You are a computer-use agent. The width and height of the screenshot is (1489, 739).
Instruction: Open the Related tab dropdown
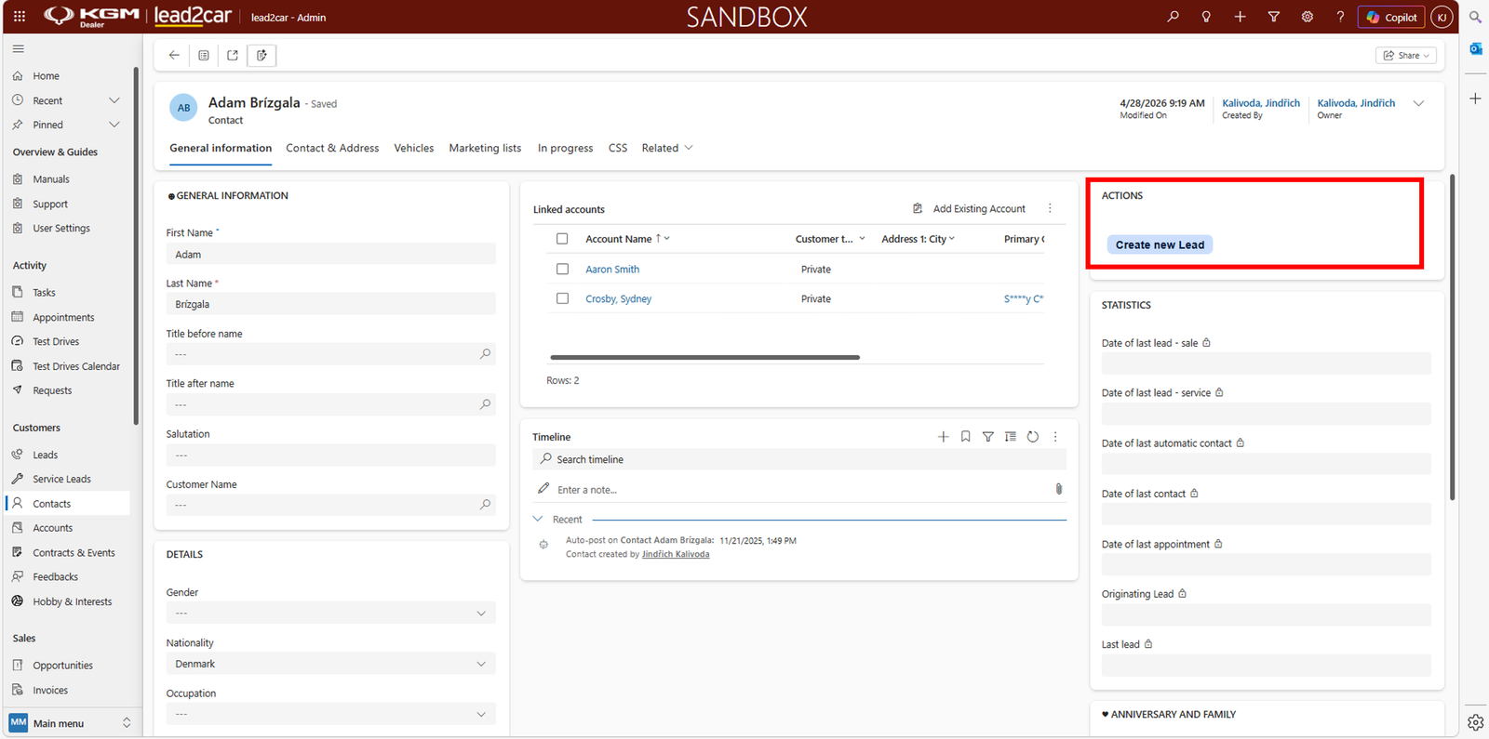click(x=667, y=148)
